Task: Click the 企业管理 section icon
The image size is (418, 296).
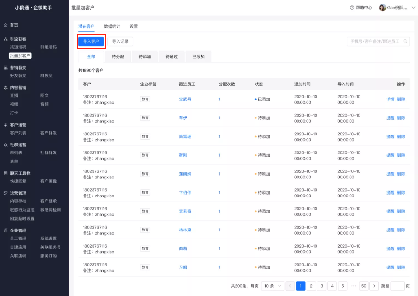Action: 5,231
